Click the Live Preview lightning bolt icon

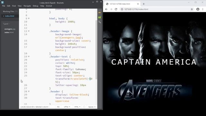click(99, 13)
